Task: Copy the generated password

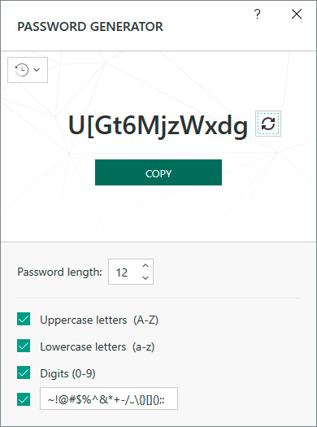Action: click(158, 172)
